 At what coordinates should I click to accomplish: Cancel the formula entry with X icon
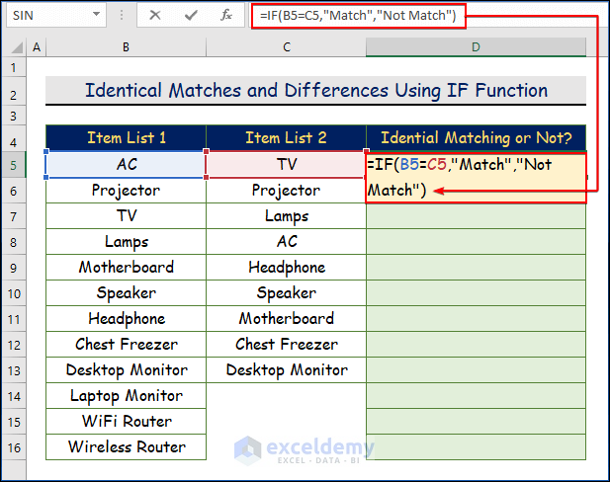point(155,15)
